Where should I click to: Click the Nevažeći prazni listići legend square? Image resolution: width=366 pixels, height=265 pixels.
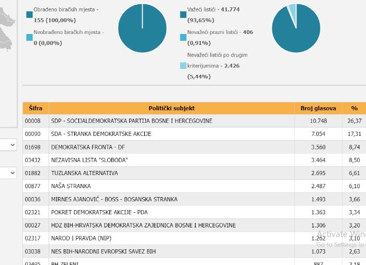coord(183,37)
